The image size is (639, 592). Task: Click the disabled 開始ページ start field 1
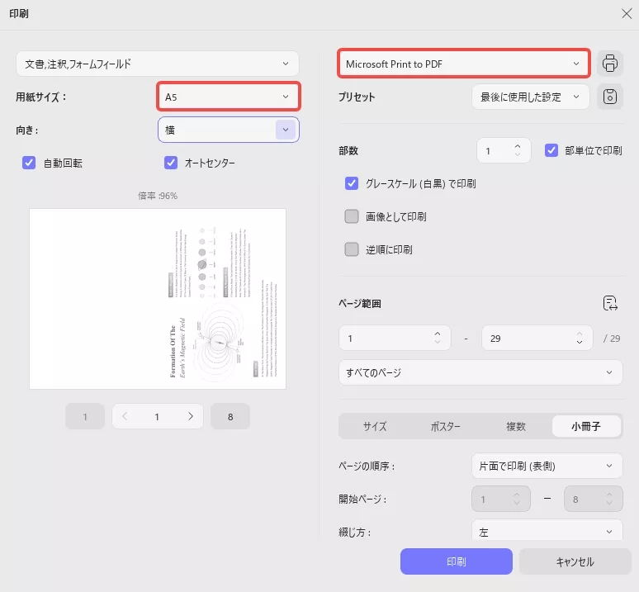click(501, 499)
